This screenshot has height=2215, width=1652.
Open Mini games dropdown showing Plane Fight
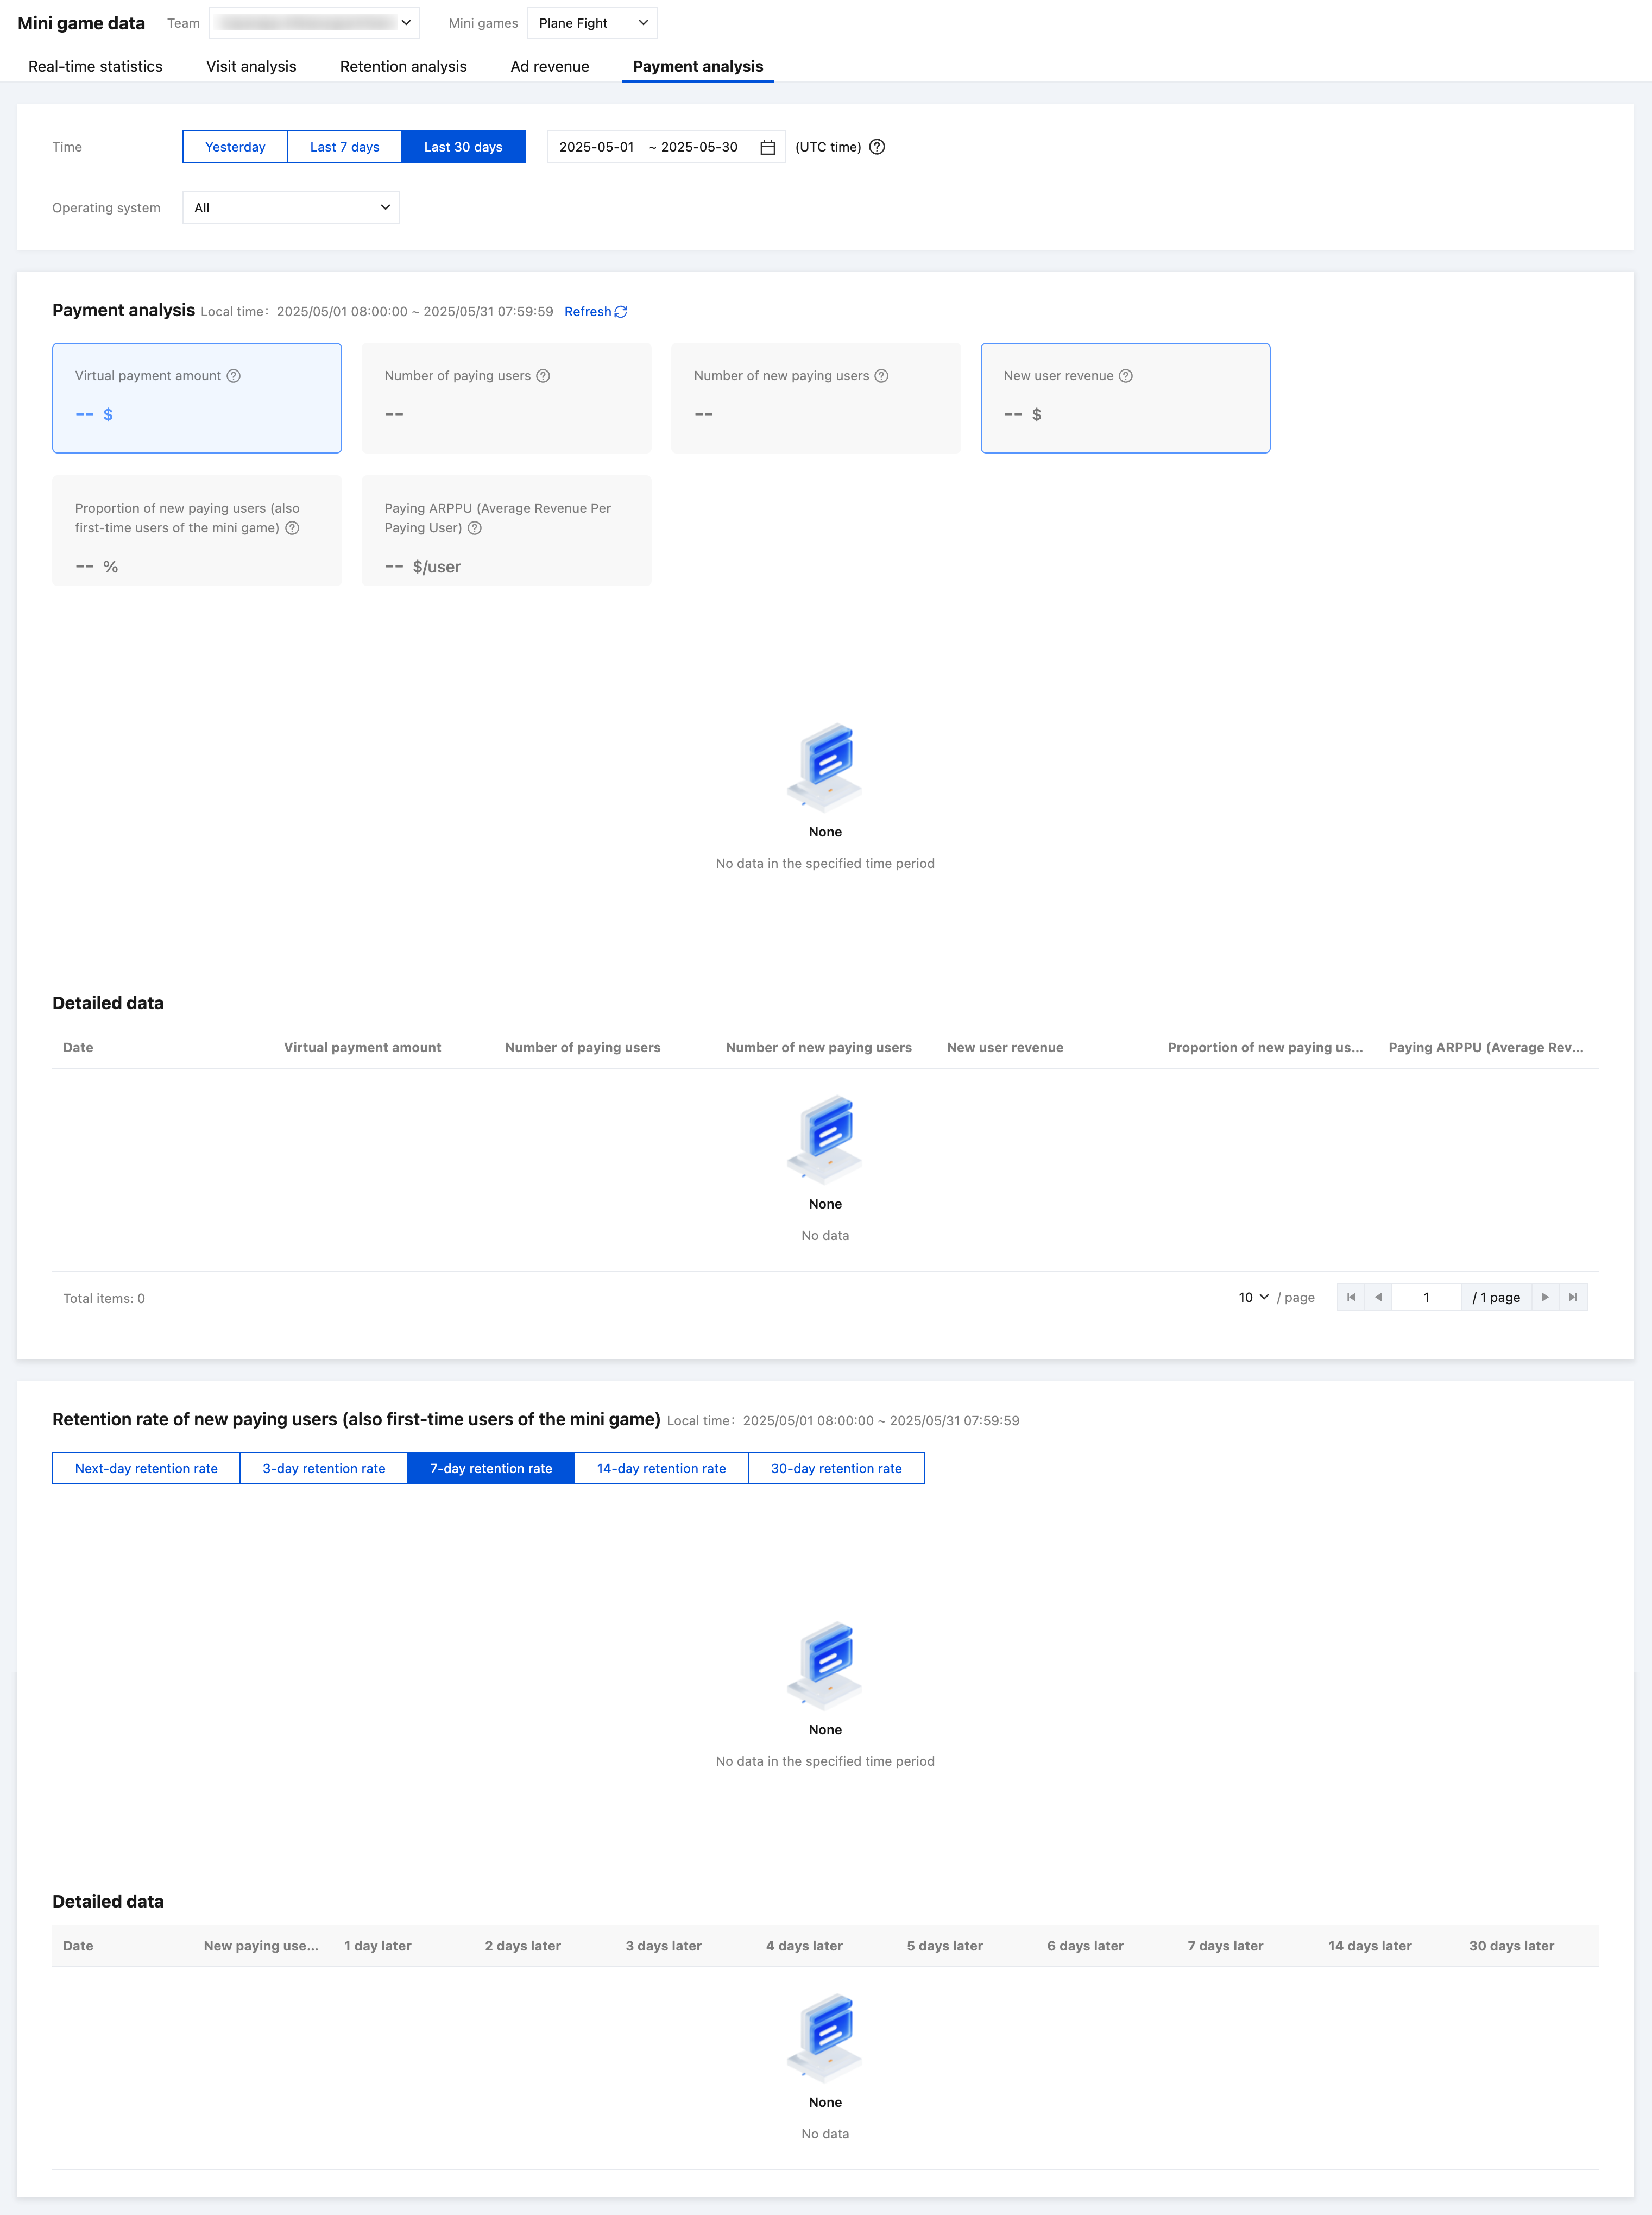(592, 23)
